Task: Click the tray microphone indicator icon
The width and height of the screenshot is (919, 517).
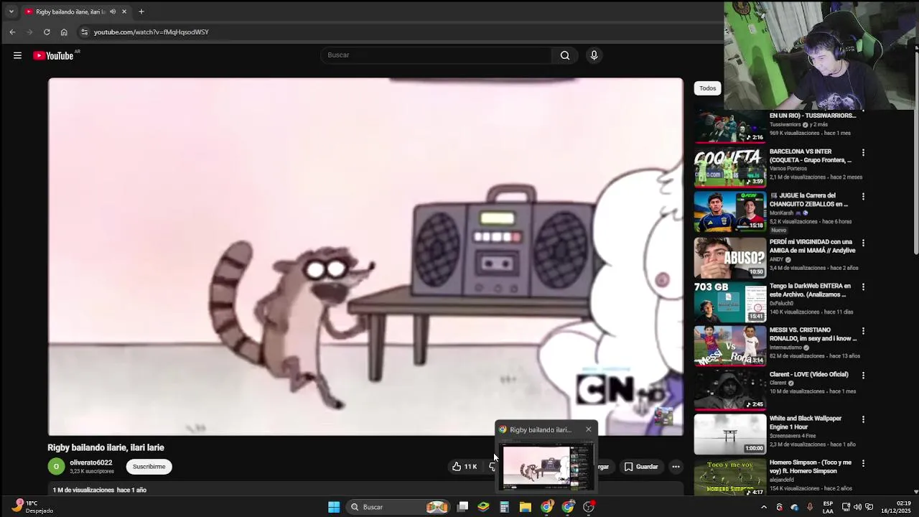Action: [810, 507]
